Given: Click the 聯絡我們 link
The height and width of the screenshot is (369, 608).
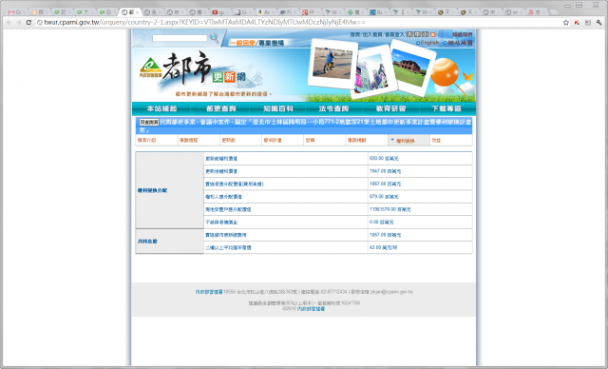Looking at the screenshot, I should tap(463, 34).
